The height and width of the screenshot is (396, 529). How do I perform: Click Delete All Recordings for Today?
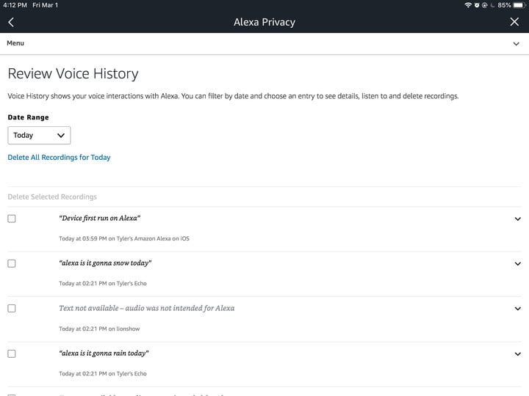pyautogui.click(x=59, y=158)
